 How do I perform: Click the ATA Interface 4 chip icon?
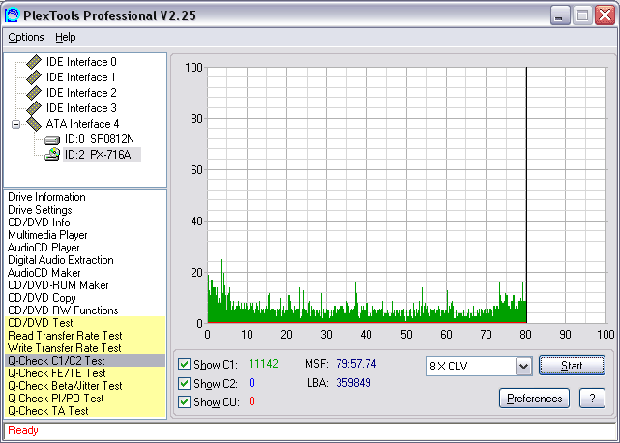(34, 124)
